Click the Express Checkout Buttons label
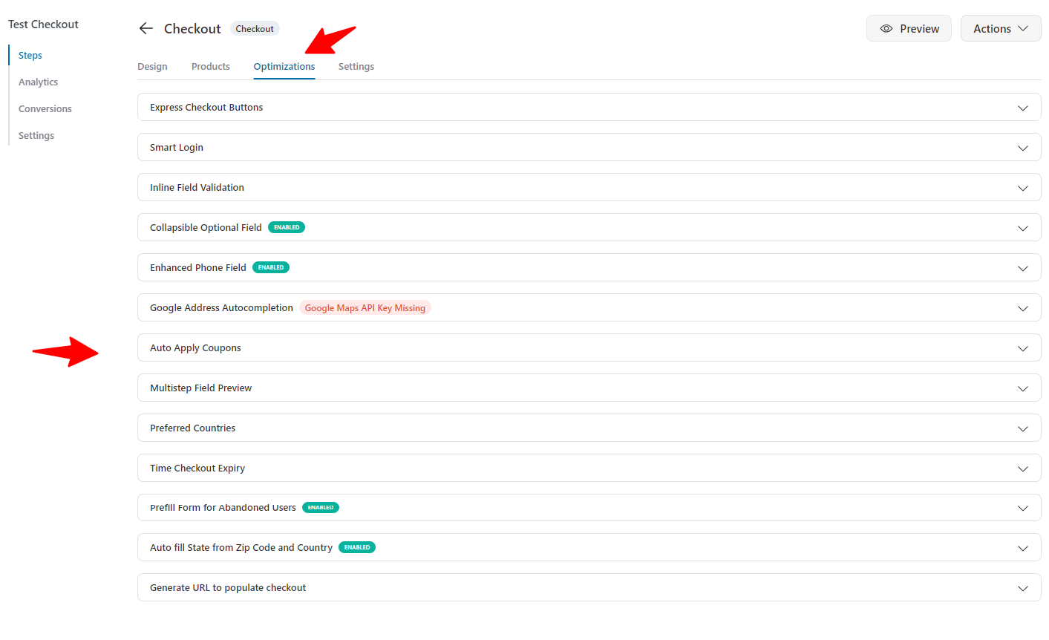This screenshot has width=1049, height=640. 206,107
